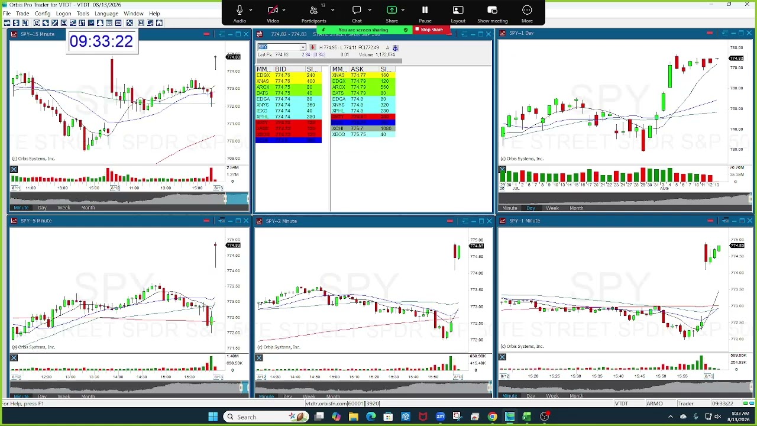Click the home icon in Orbis toolbar
This screenshot has width=757, height=426.
[x=159, y=23]
